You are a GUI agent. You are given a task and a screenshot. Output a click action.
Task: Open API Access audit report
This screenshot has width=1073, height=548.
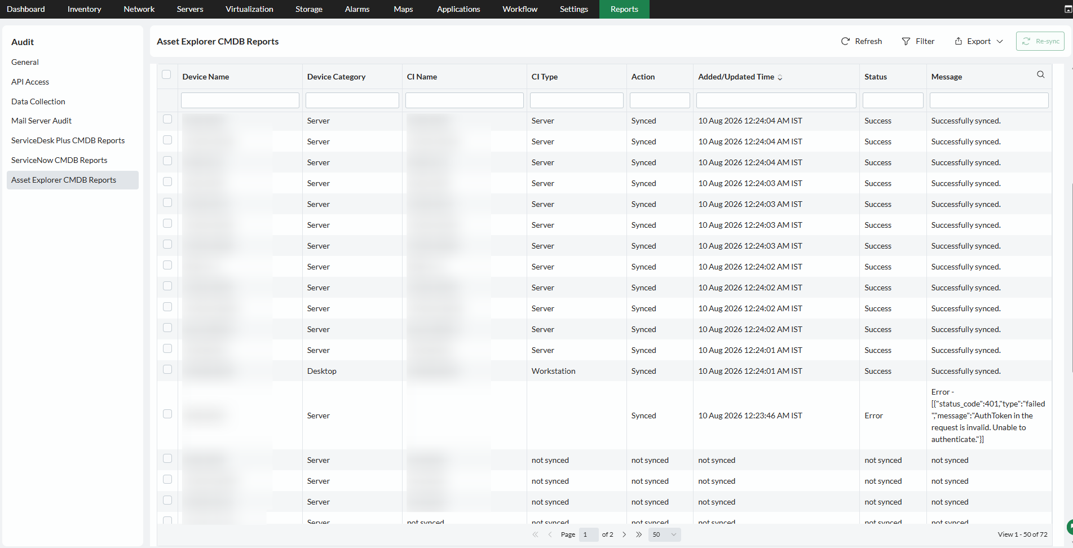point(30,82)
